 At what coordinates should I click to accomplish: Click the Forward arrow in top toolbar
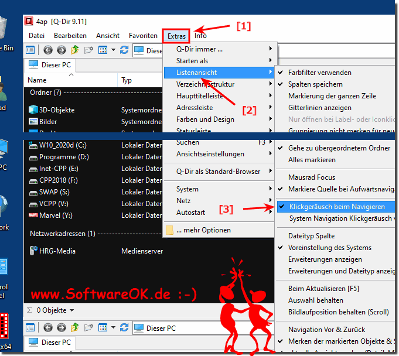[x=62, y=50]
